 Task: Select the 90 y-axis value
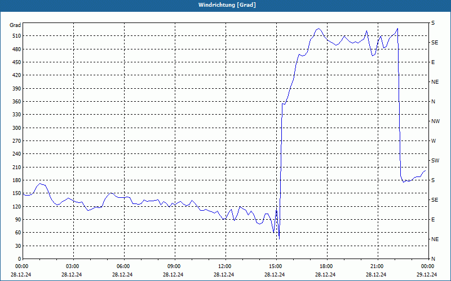click(x=18, y=220)
